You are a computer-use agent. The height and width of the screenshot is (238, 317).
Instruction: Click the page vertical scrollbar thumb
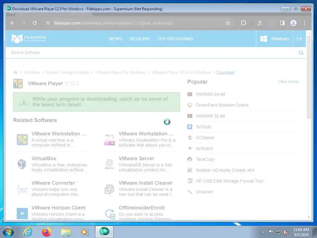[309, 77]
